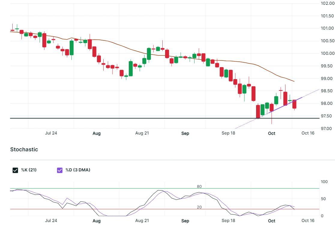Click the 100.00 price axis label

tap(327, 53)
